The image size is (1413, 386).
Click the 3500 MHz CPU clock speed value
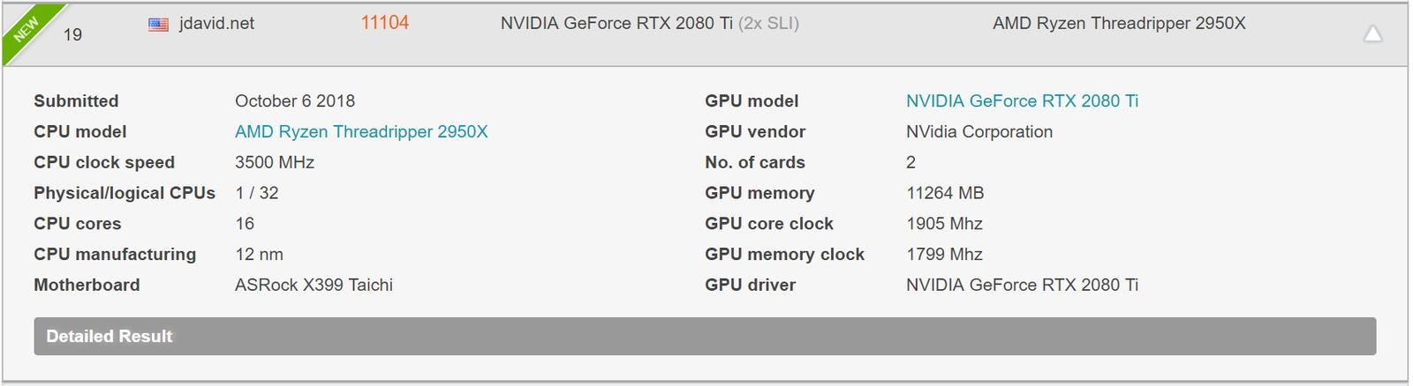point(275,162)
